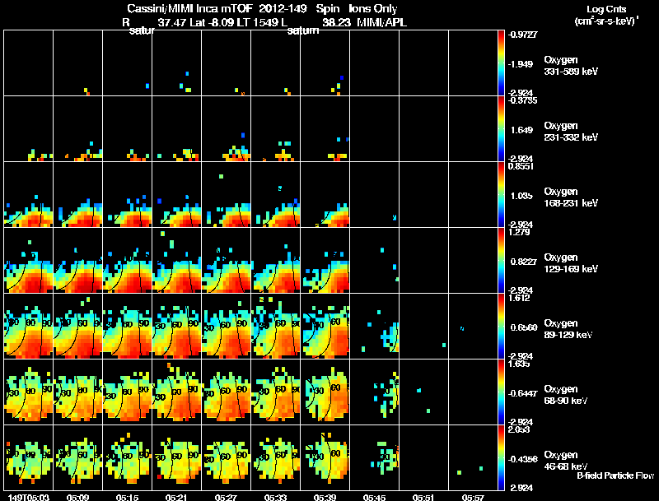Click the '05:33' time axis label
The height and width of the screenshot is (501, 659).
pos(275,498)
